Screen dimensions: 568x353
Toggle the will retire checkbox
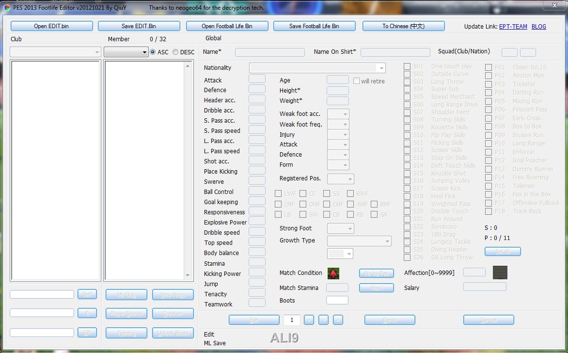pyautogui.click(x=356, y=81)
